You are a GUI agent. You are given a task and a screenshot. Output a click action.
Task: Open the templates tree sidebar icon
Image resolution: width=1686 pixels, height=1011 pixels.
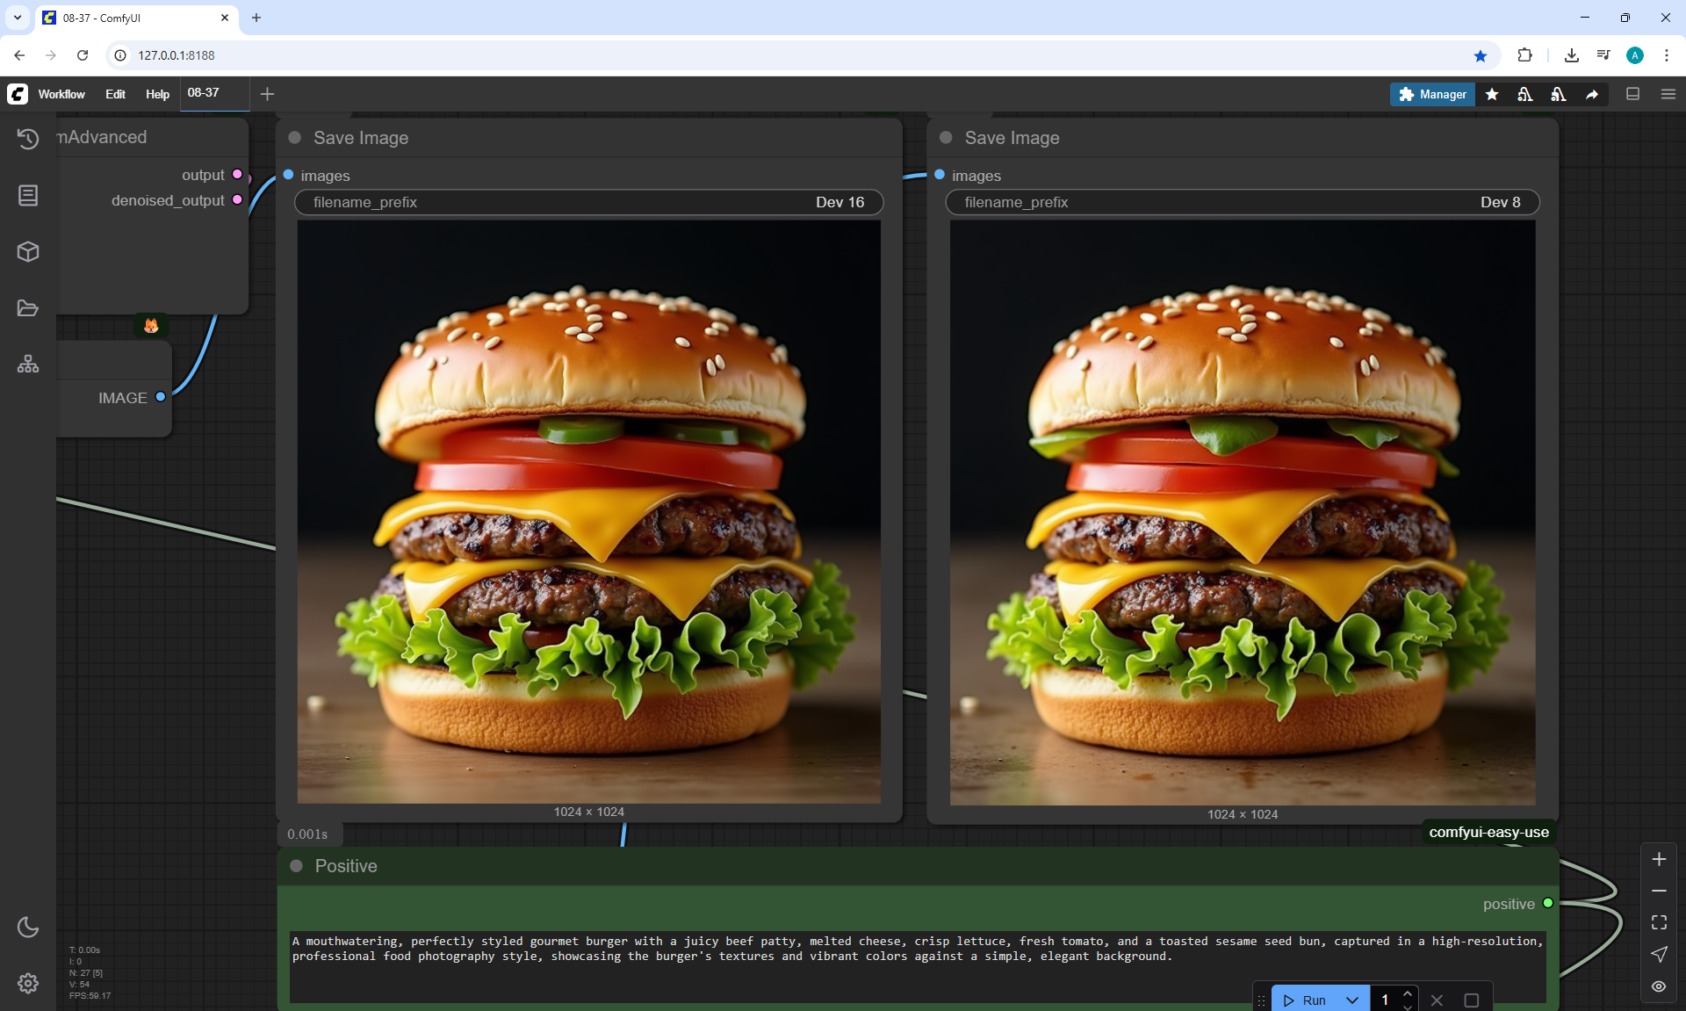coord(28,365)
